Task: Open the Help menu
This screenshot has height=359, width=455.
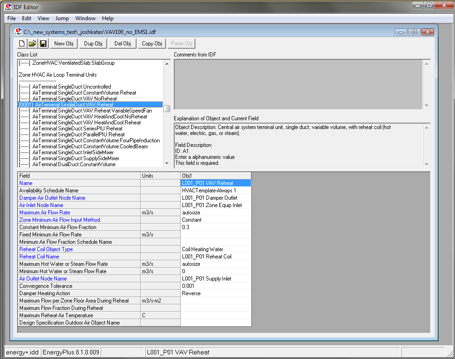Action: (108, 18)
